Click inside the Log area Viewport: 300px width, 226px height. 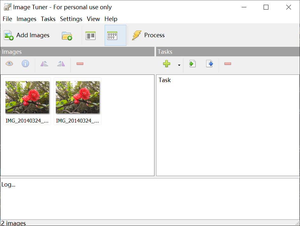(150, 199)
